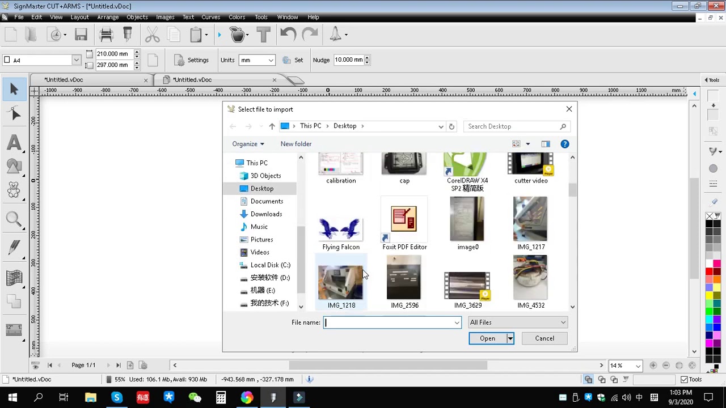Select the IMG_1218 file thumbnail

(341, 282)
